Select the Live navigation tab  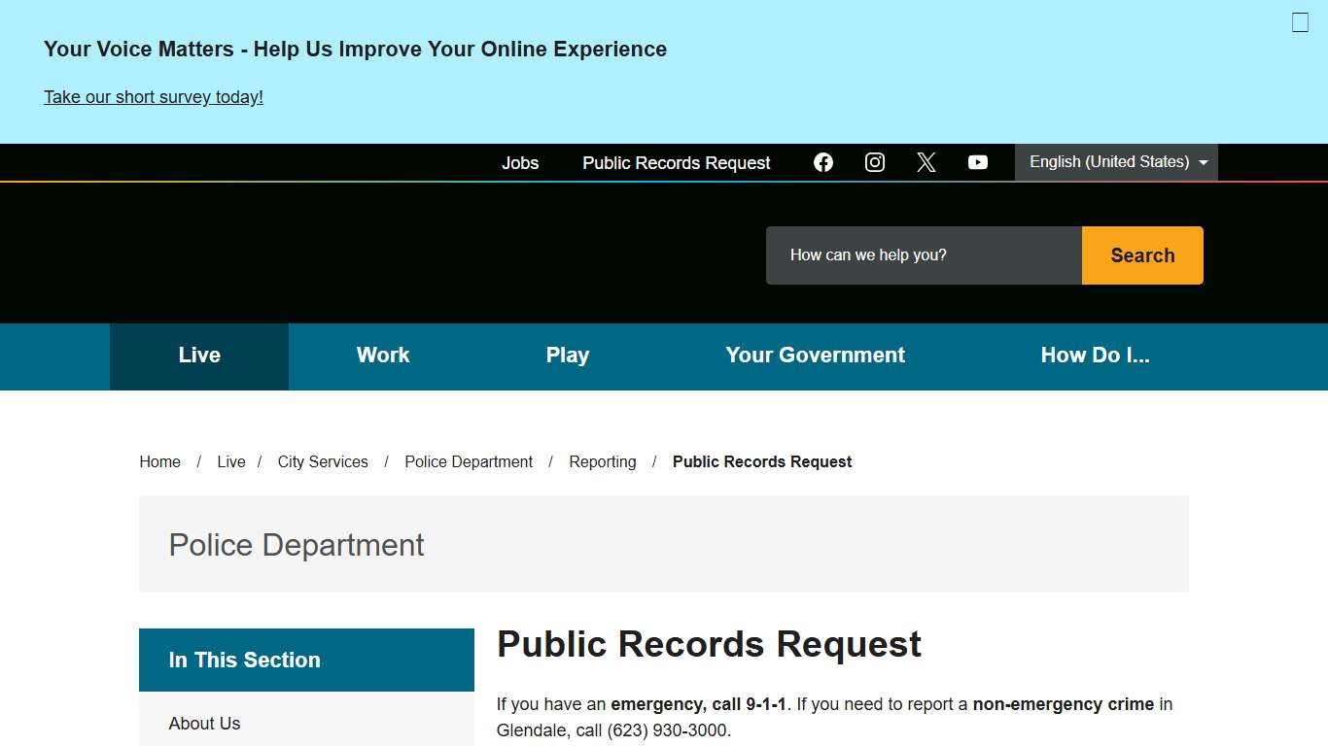click(x=198, y=356)
